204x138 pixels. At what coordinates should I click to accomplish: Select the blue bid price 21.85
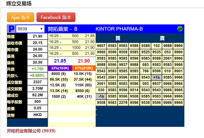pos(60,61)
